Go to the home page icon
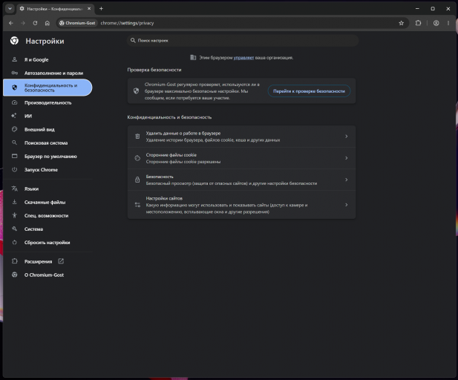The height and width of the screenshot is (380, 458). [x=48, y=23]
